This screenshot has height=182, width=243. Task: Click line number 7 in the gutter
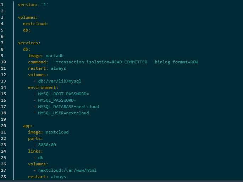(x=2, y=43)
